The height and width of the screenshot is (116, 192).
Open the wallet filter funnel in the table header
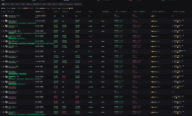click(6, 12)
